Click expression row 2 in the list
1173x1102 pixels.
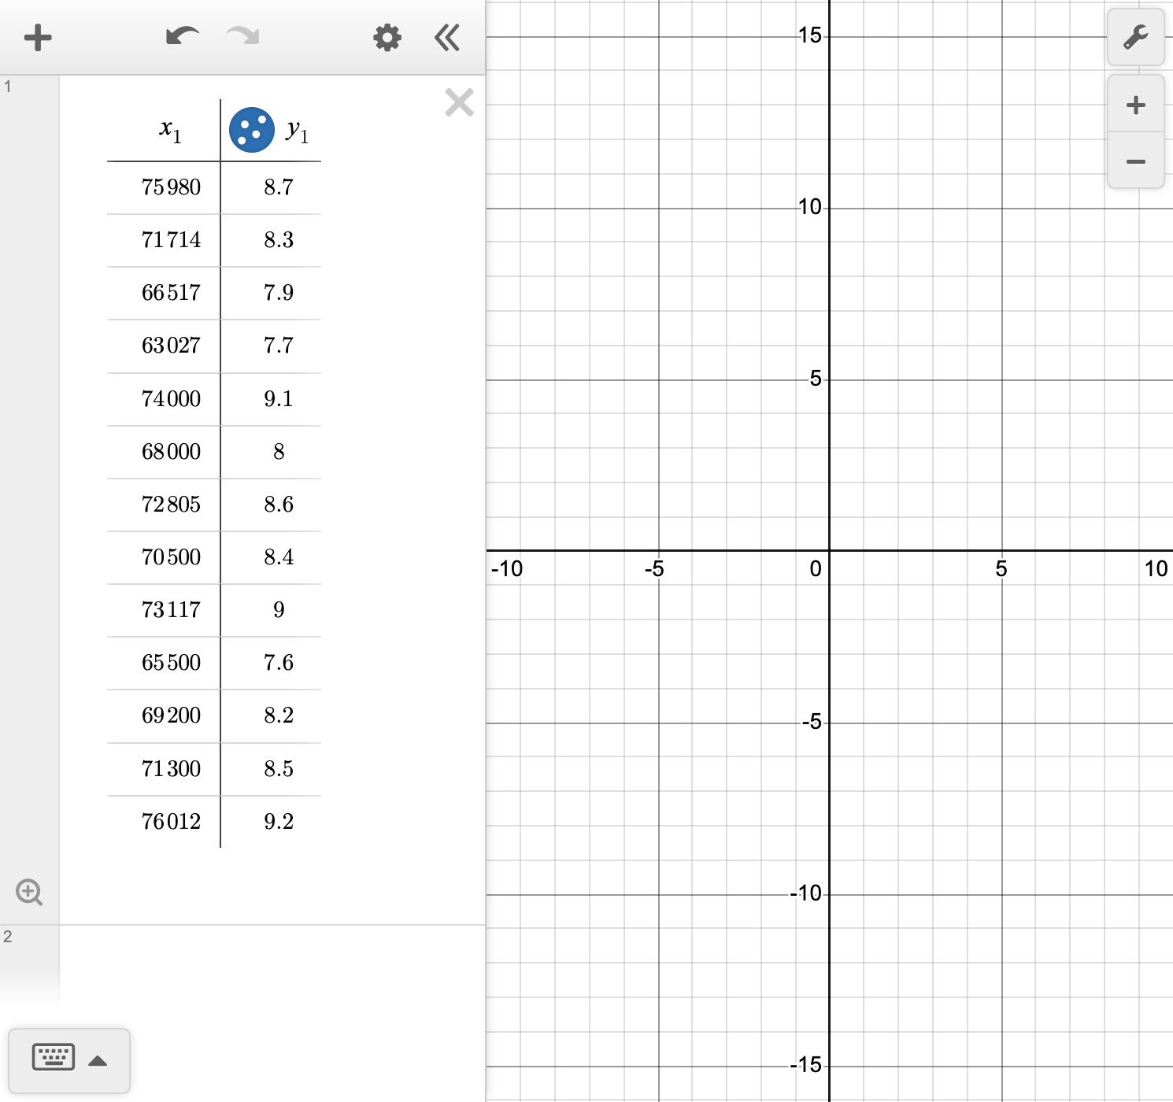click(x=7, y=937)
